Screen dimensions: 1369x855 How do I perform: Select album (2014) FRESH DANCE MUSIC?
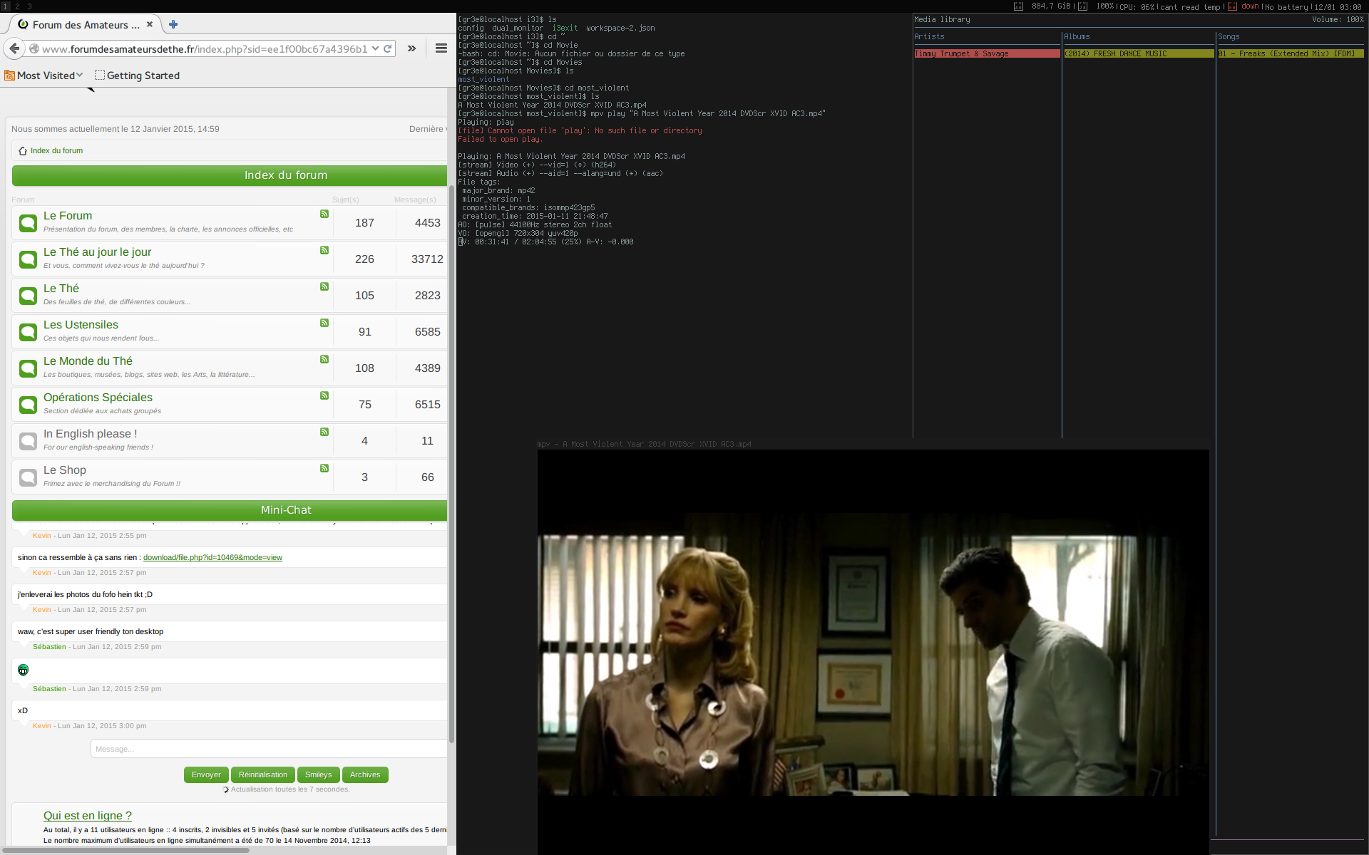1139,53
